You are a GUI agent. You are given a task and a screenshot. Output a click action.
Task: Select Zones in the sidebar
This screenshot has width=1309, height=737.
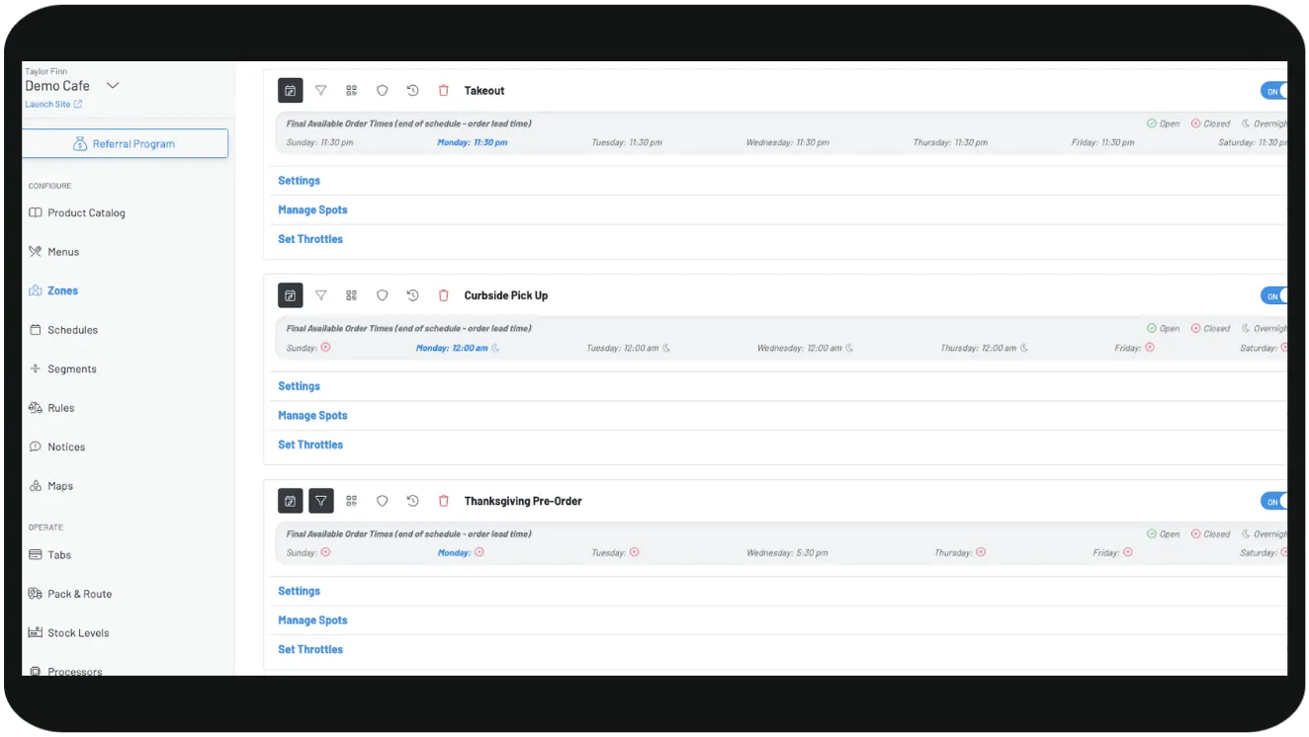point(53,290)
